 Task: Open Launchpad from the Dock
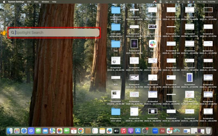[17, 131]
